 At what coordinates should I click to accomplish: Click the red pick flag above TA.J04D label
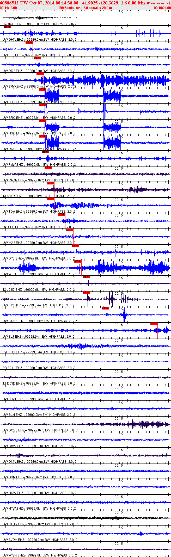click(x=86, y=277)
